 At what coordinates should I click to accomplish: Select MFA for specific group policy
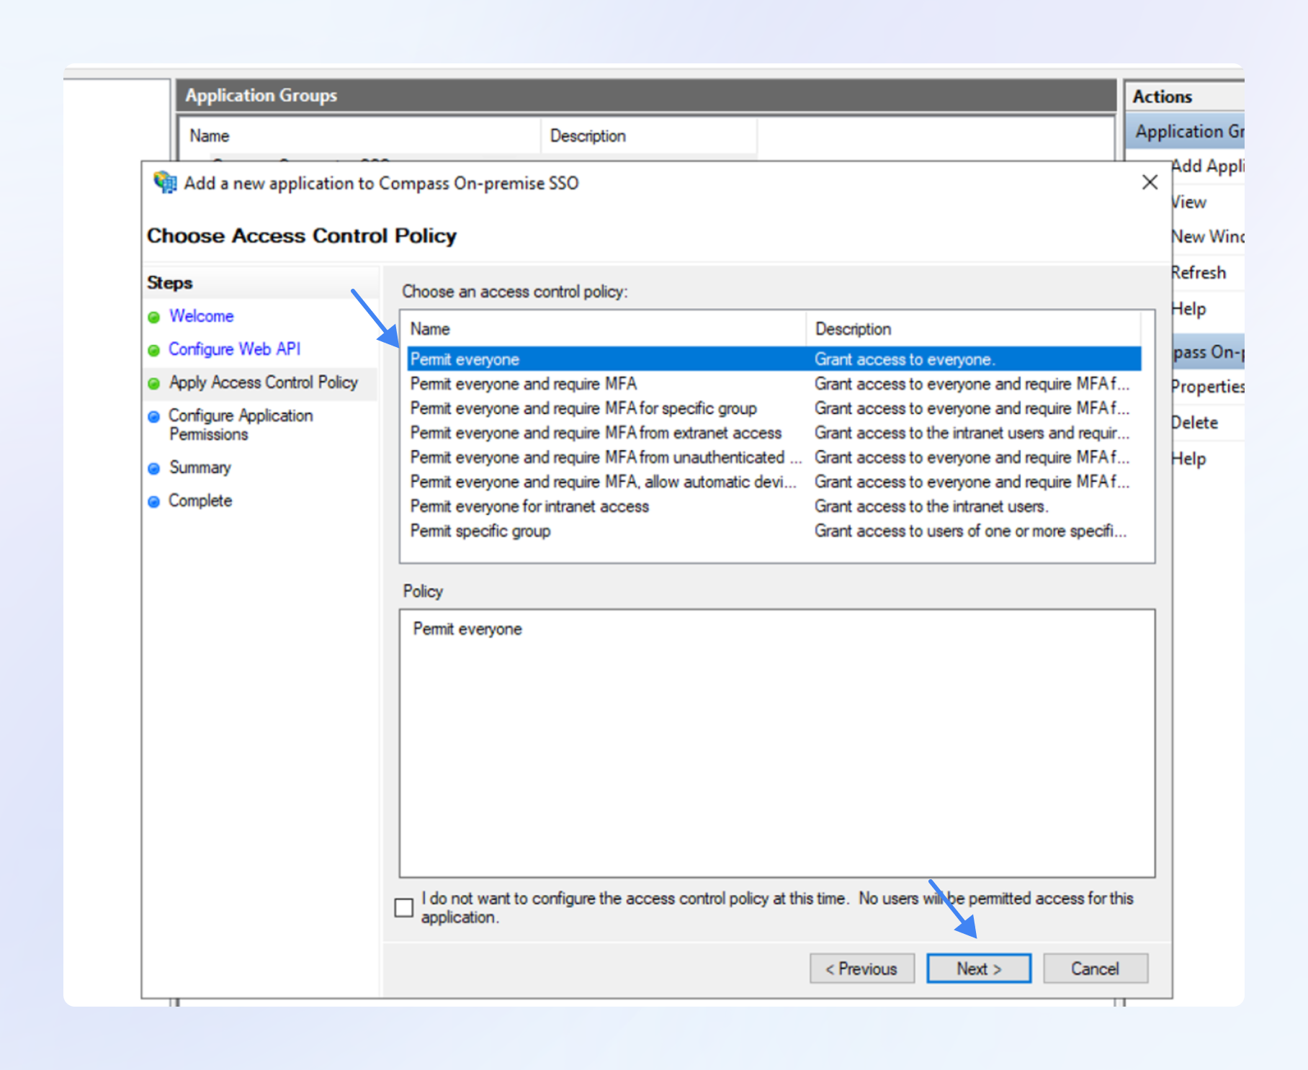pos(583,408)
